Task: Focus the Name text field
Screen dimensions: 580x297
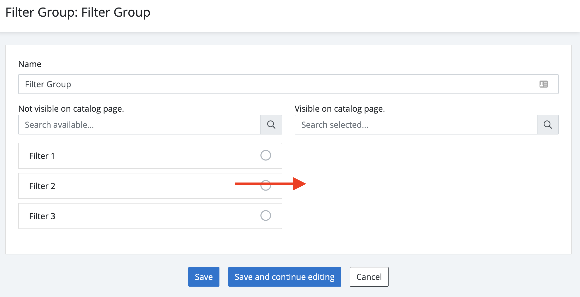Action: pos(259,84)
